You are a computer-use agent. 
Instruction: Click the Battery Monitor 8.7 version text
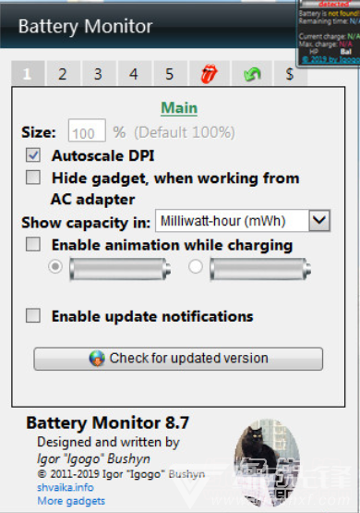[108, 422]
